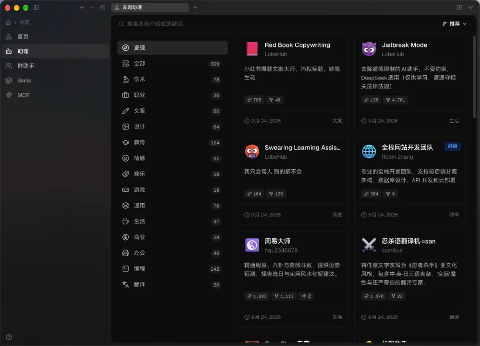Click the 效率 tag on 全栈网站开发团队 card

(454, 215)
